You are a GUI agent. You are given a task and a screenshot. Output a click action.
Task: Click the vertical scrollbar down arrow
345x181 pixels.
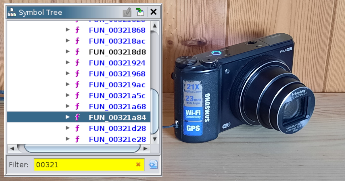[x=155, y=139]
